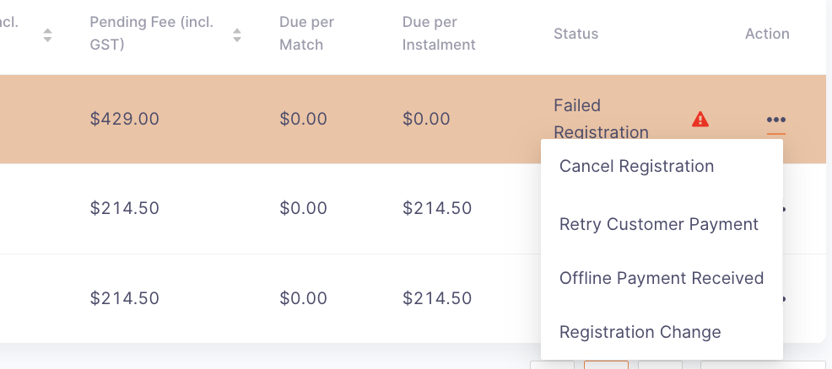The image size is (832, 369).
Task: Toggle three-dot action menu on Failed Registration row
Action: point(775,119)
